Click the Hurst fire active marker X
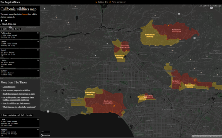This screenshot has width=222, height=138. [x=126, y=50]
